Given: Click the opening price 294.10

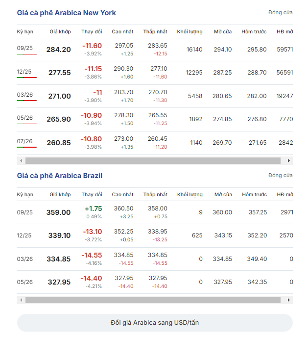Looking at the screenshot, I should pyautogui.click(x=223, y=50).
